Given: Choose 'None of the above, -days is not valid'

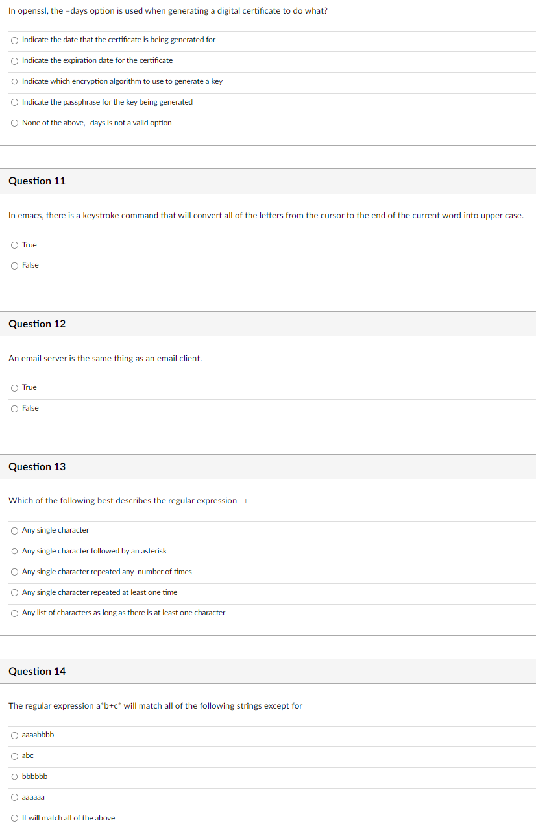Looking at the screenshot, I should (x=14, y=123).
